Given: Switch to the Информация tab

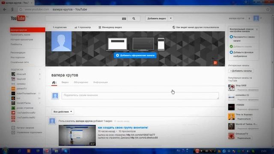Looking at the screenshot, I should click(101, 82).
